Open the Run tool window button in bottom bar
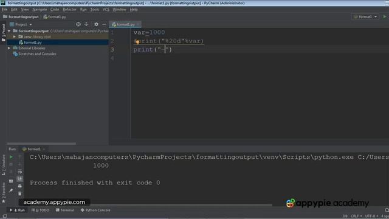The width and height of the screenshot is (389, 219). pos(17,210)
